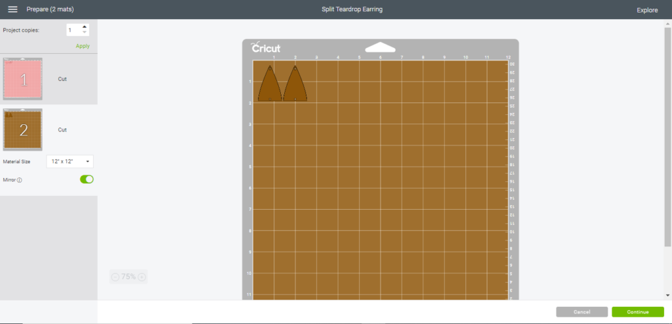
Task: Click the Cricut logo on the mat
Action: pos(266,48)
